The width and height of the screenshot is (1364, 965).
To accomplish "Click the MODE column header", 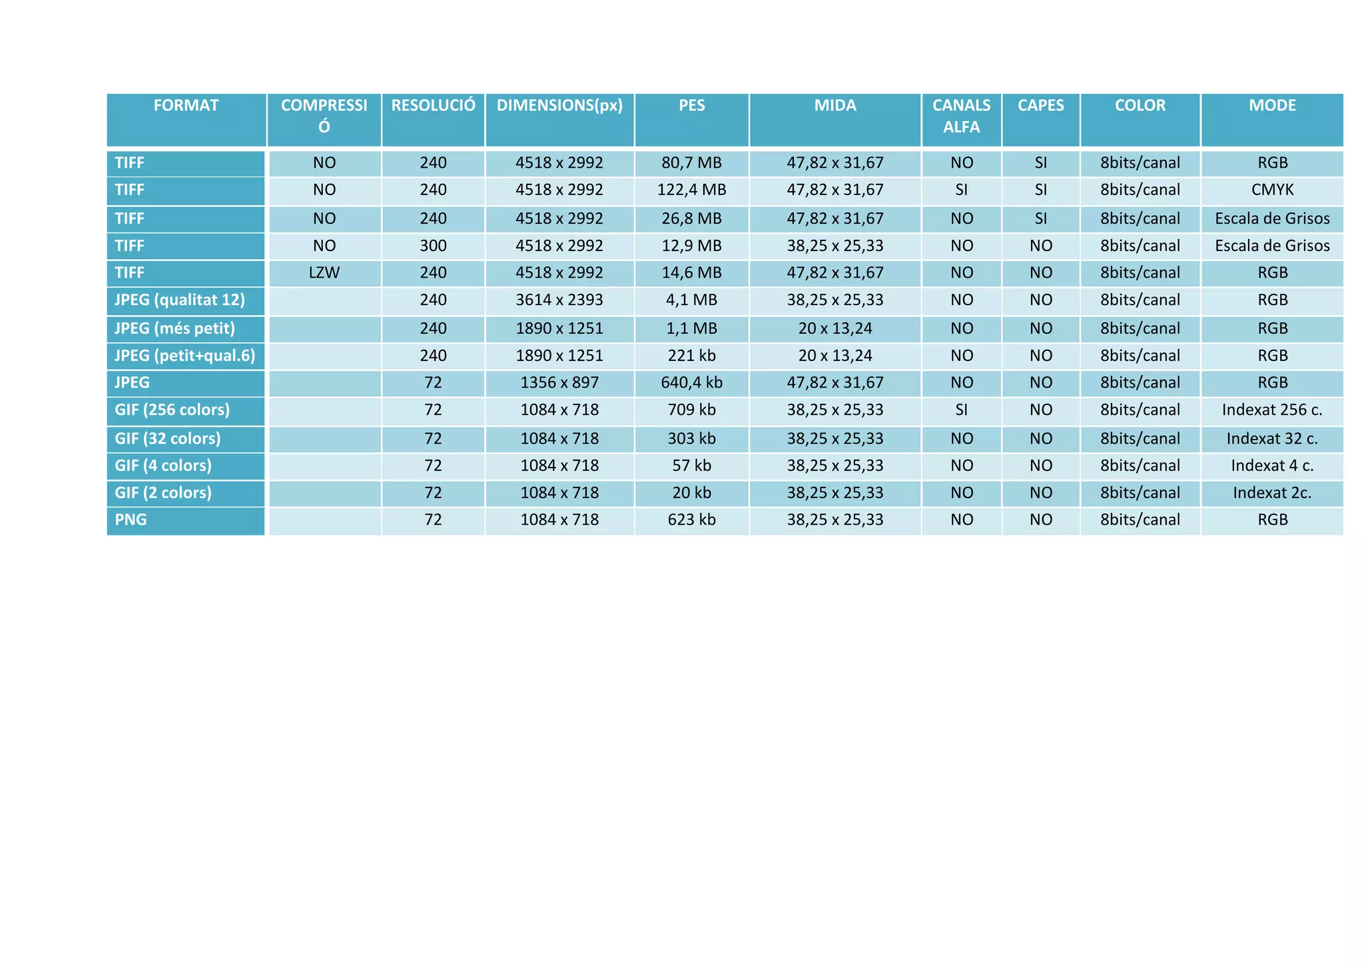I will click(x=1272, y=106).
